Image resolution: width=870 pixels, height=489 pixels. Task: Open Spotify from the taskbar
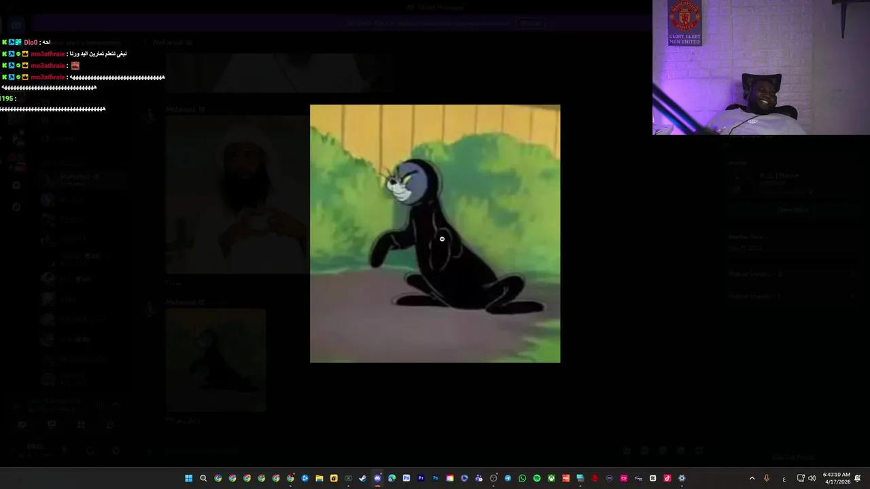coord(537,478)
